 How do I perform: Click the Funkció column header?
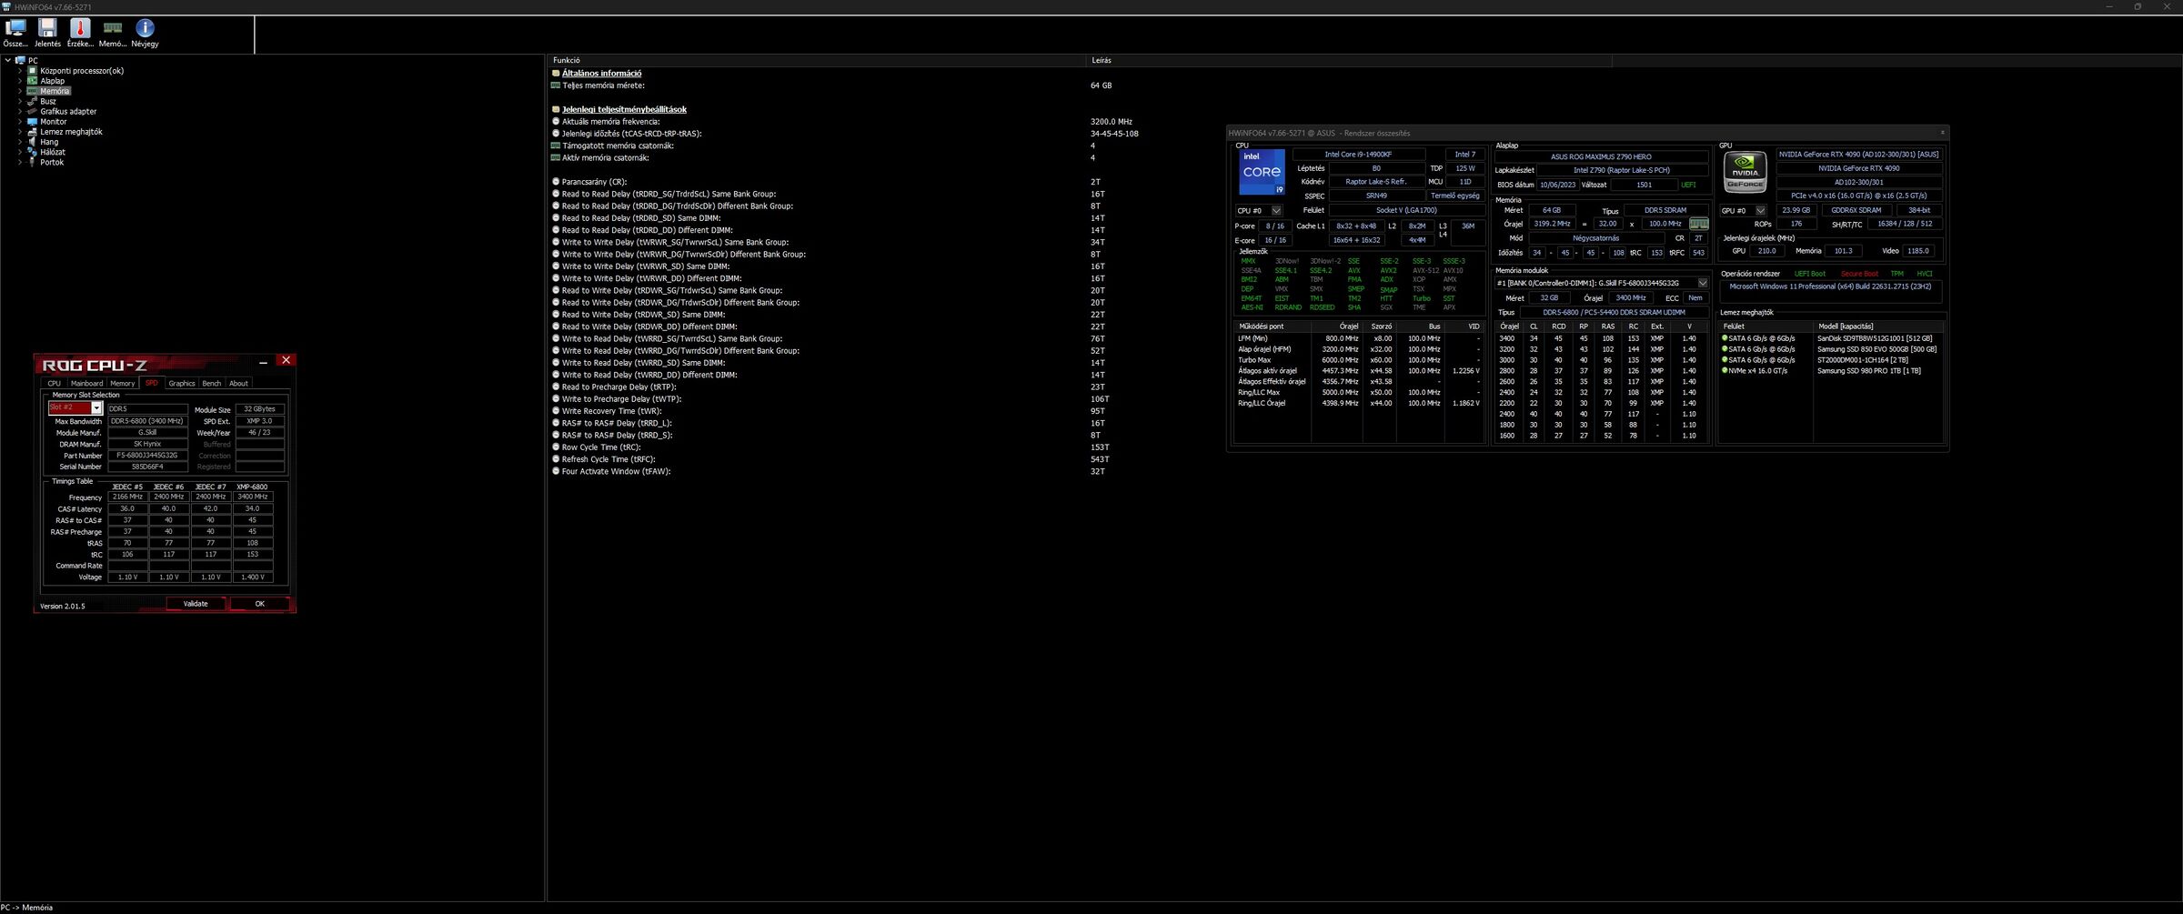pyautogui.click(x=816, y=60)
